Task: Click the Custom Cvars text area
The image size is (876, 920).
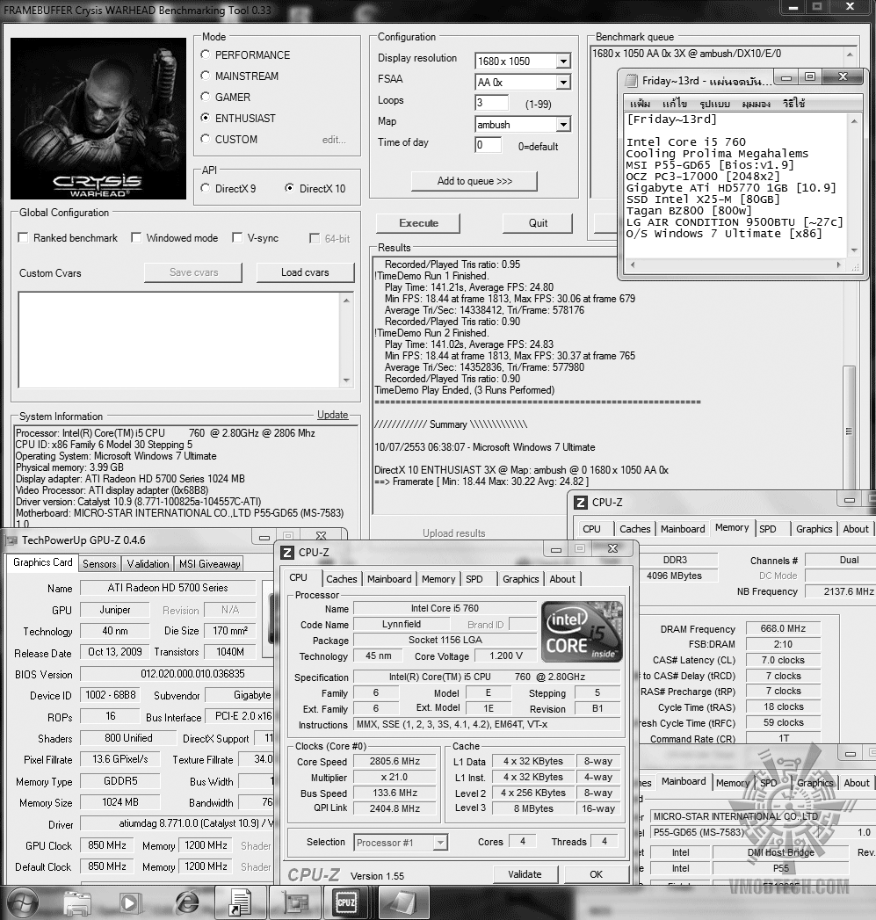Action: coord(179,340)
